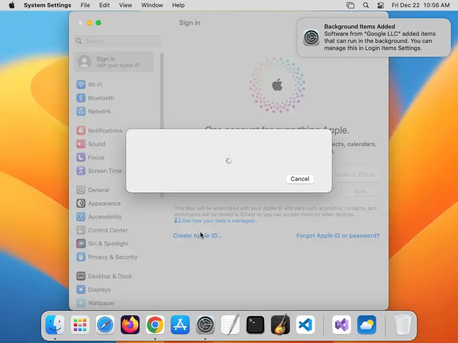
Task: Open the Displays icon in sidebar
Action: coord(81,290)
